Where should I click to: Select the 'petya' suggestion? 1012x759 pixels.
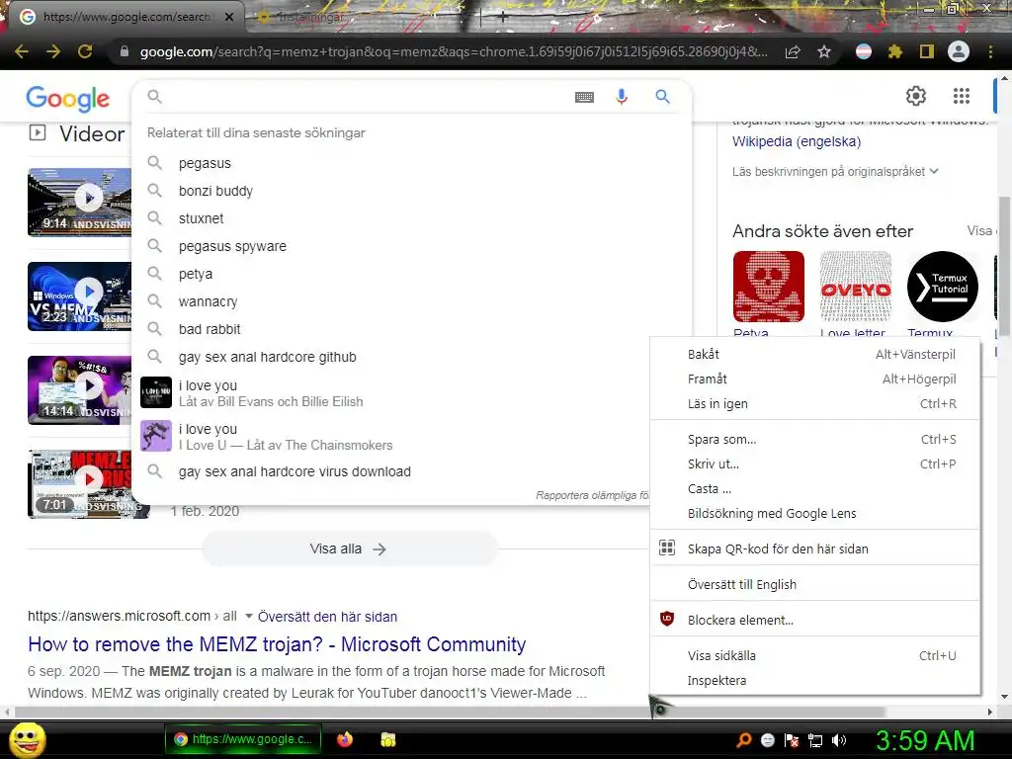coord(410,275)
